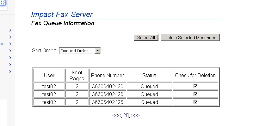This screenshot has height=126, width=253.
Task: Click the sixth sidebar chevron arrow
Action: tap(10, 65)
